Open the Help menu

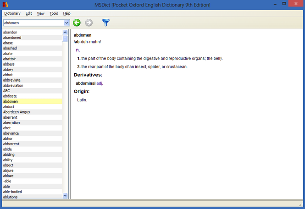pyautogui.click(x=67, y=13)
